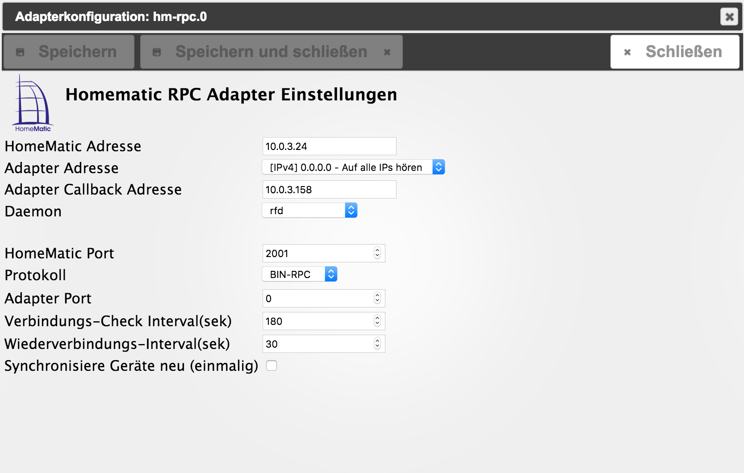The width and height of the screenshot is (744, 473).
Task: Click the disk icon on Speichern und schließen
Action: [157, 52]
